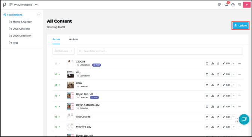Open statistics for 2026 catalog
Image resolution: width=252 pixels, height=137 pixels.
[213, 85]
